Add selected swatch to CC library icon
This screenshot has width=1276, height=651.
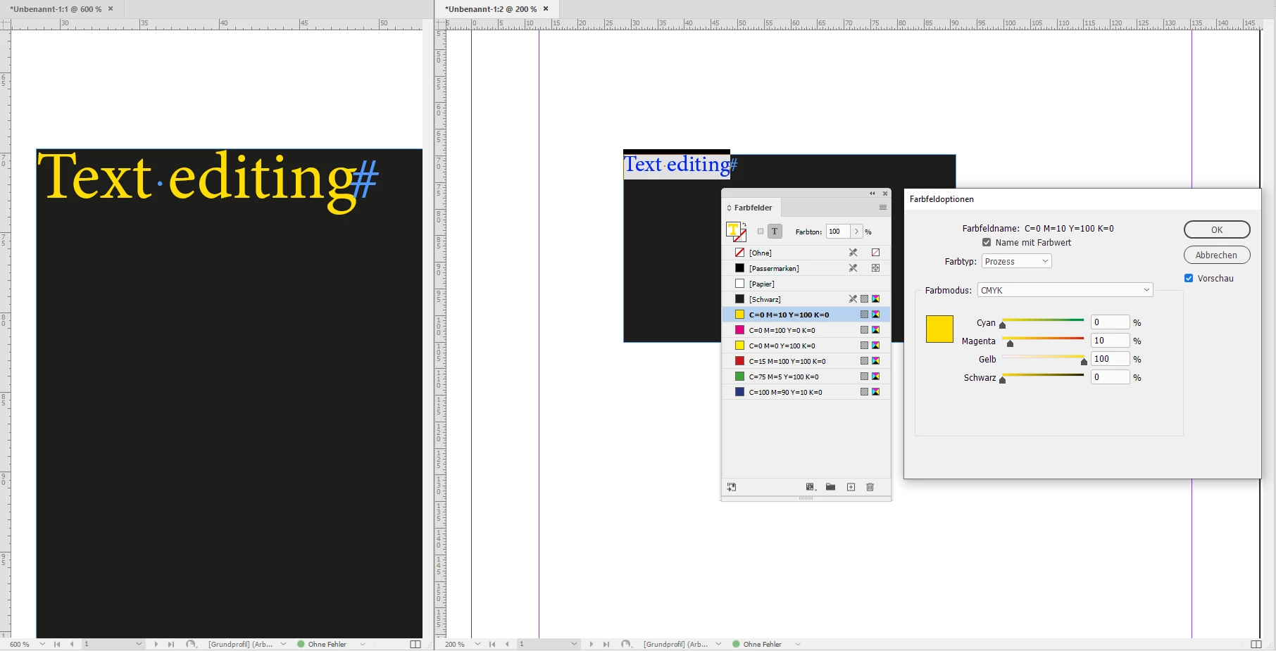point(732,487)
